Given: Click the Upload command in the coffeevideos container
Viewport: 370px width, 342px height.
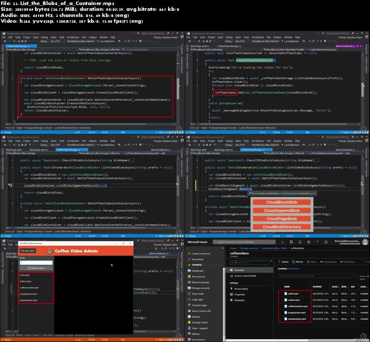Looking at the screenshot, I should [283, 261].
